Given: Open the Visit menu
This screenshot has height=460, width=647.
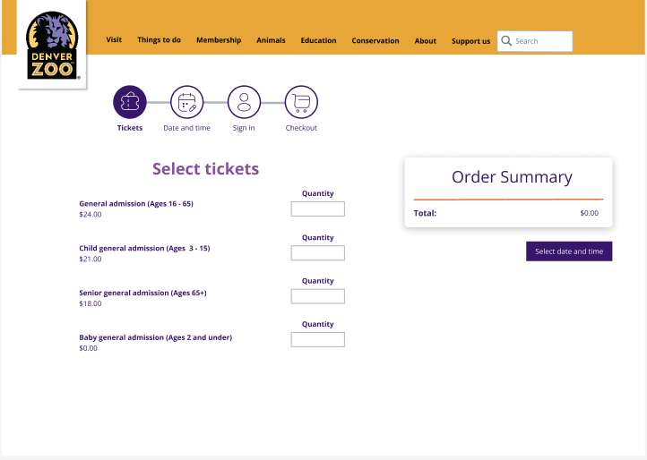Looking at the screenshot, I should 114,39.
